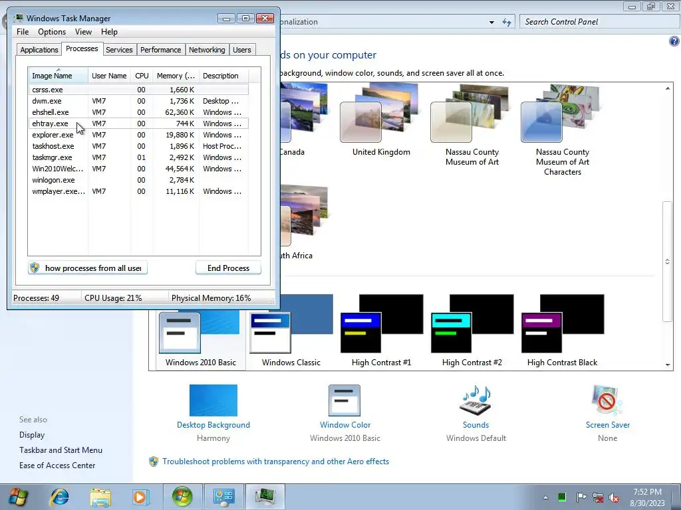The height and width of the screenshot is (510, 681).
Task: Select the taskmgr.exe process row
Action: (138, 157)
